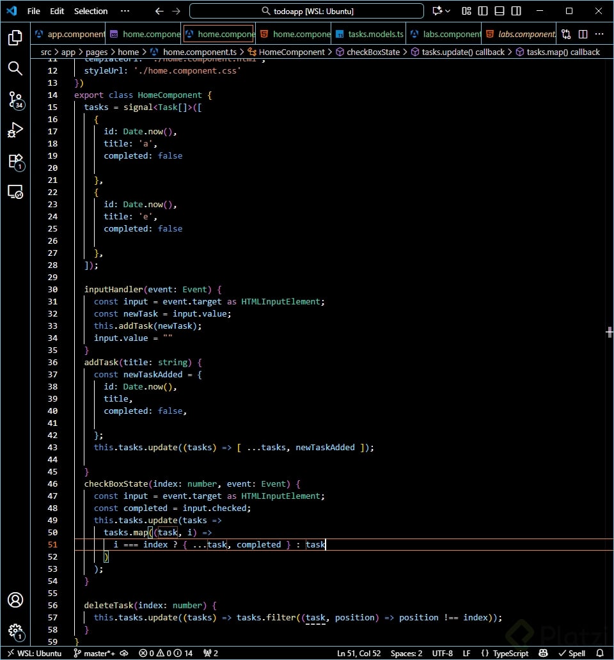
Task: Open the Selection menu
Action: (91, 11)
